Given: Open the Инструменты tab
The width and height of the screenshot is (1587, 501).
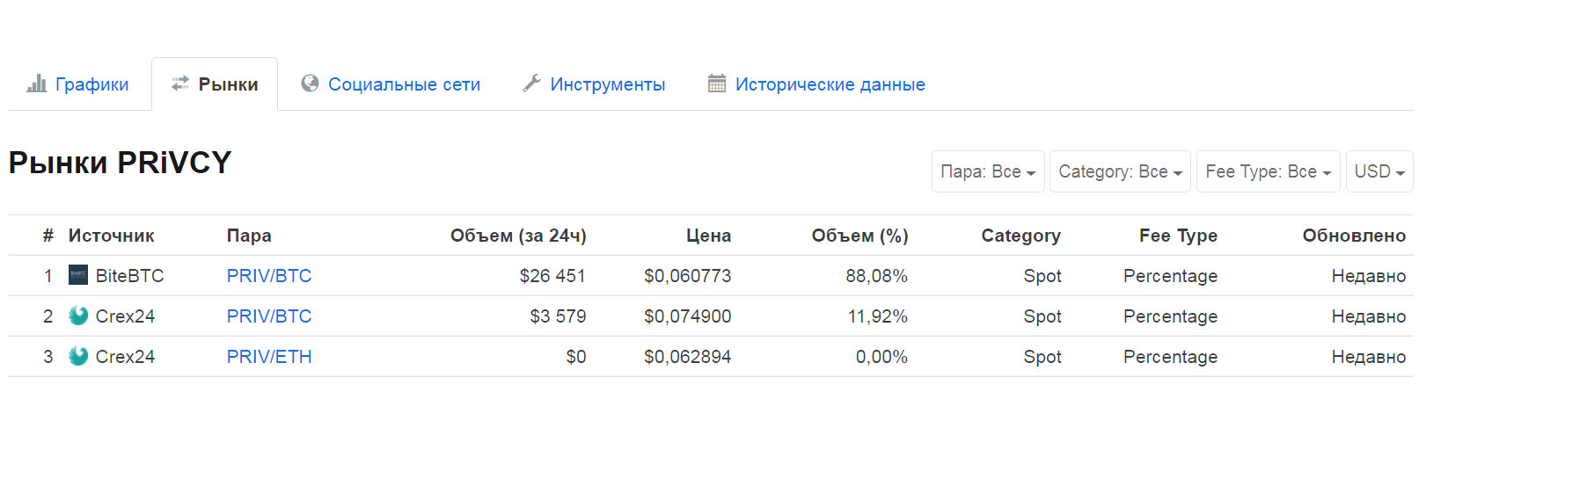Looking at the screenshot, I should point(594,84).
